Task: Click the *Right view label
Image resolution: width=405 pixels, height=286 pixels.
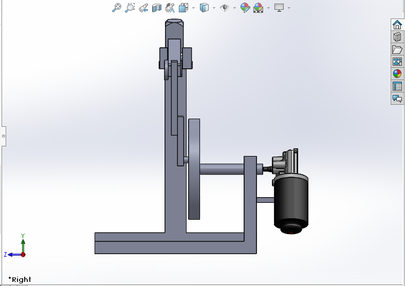Action: [20, 279]
